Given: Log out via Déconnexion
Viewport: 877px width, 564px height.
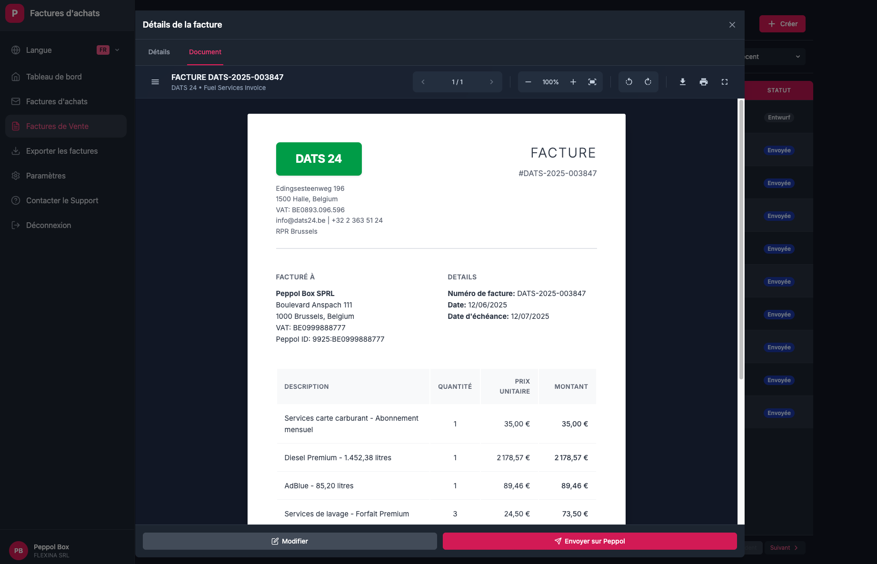Looking at the screenshot, I should (x=66, y=225).
